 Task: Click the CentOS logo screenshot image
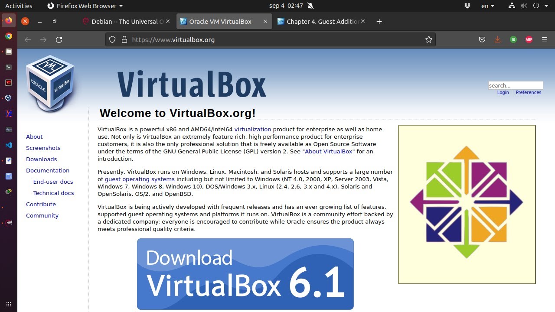tap(467, 205)
